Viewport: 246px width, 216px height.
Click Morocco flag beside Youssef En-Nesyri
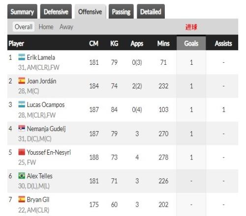(x=22, y=152)
